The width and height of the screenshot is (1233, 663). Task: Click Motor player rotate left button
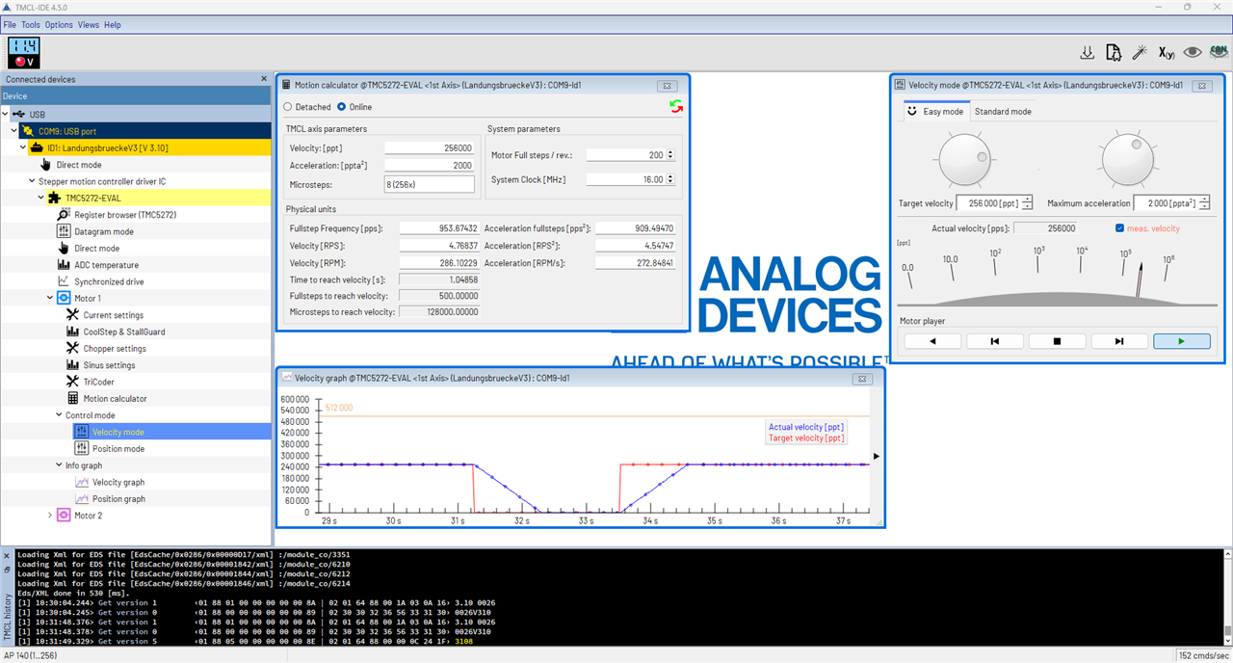pyautogui.click(x=931, y=341)
